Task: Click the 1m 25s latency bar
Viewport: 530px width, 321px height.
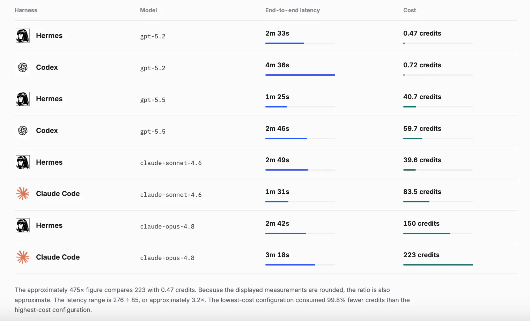Action: pyautogui.click(x=300, y=107)
